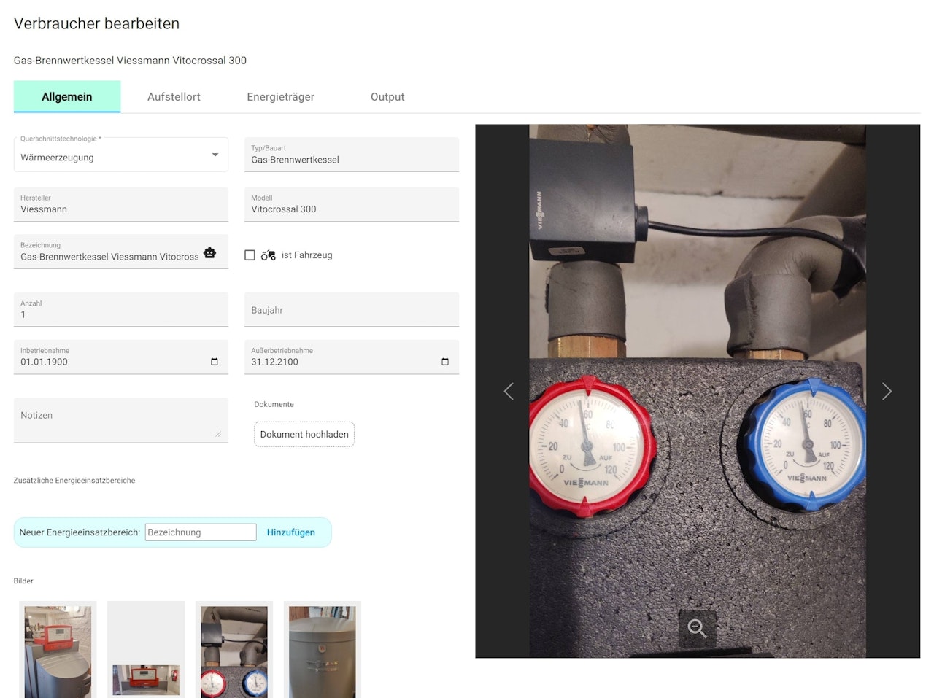Check the 'ist Fahrzeug' checkbox
This screenshot has height=698, width=934.
pyautogui.click(x=250, y=255)
